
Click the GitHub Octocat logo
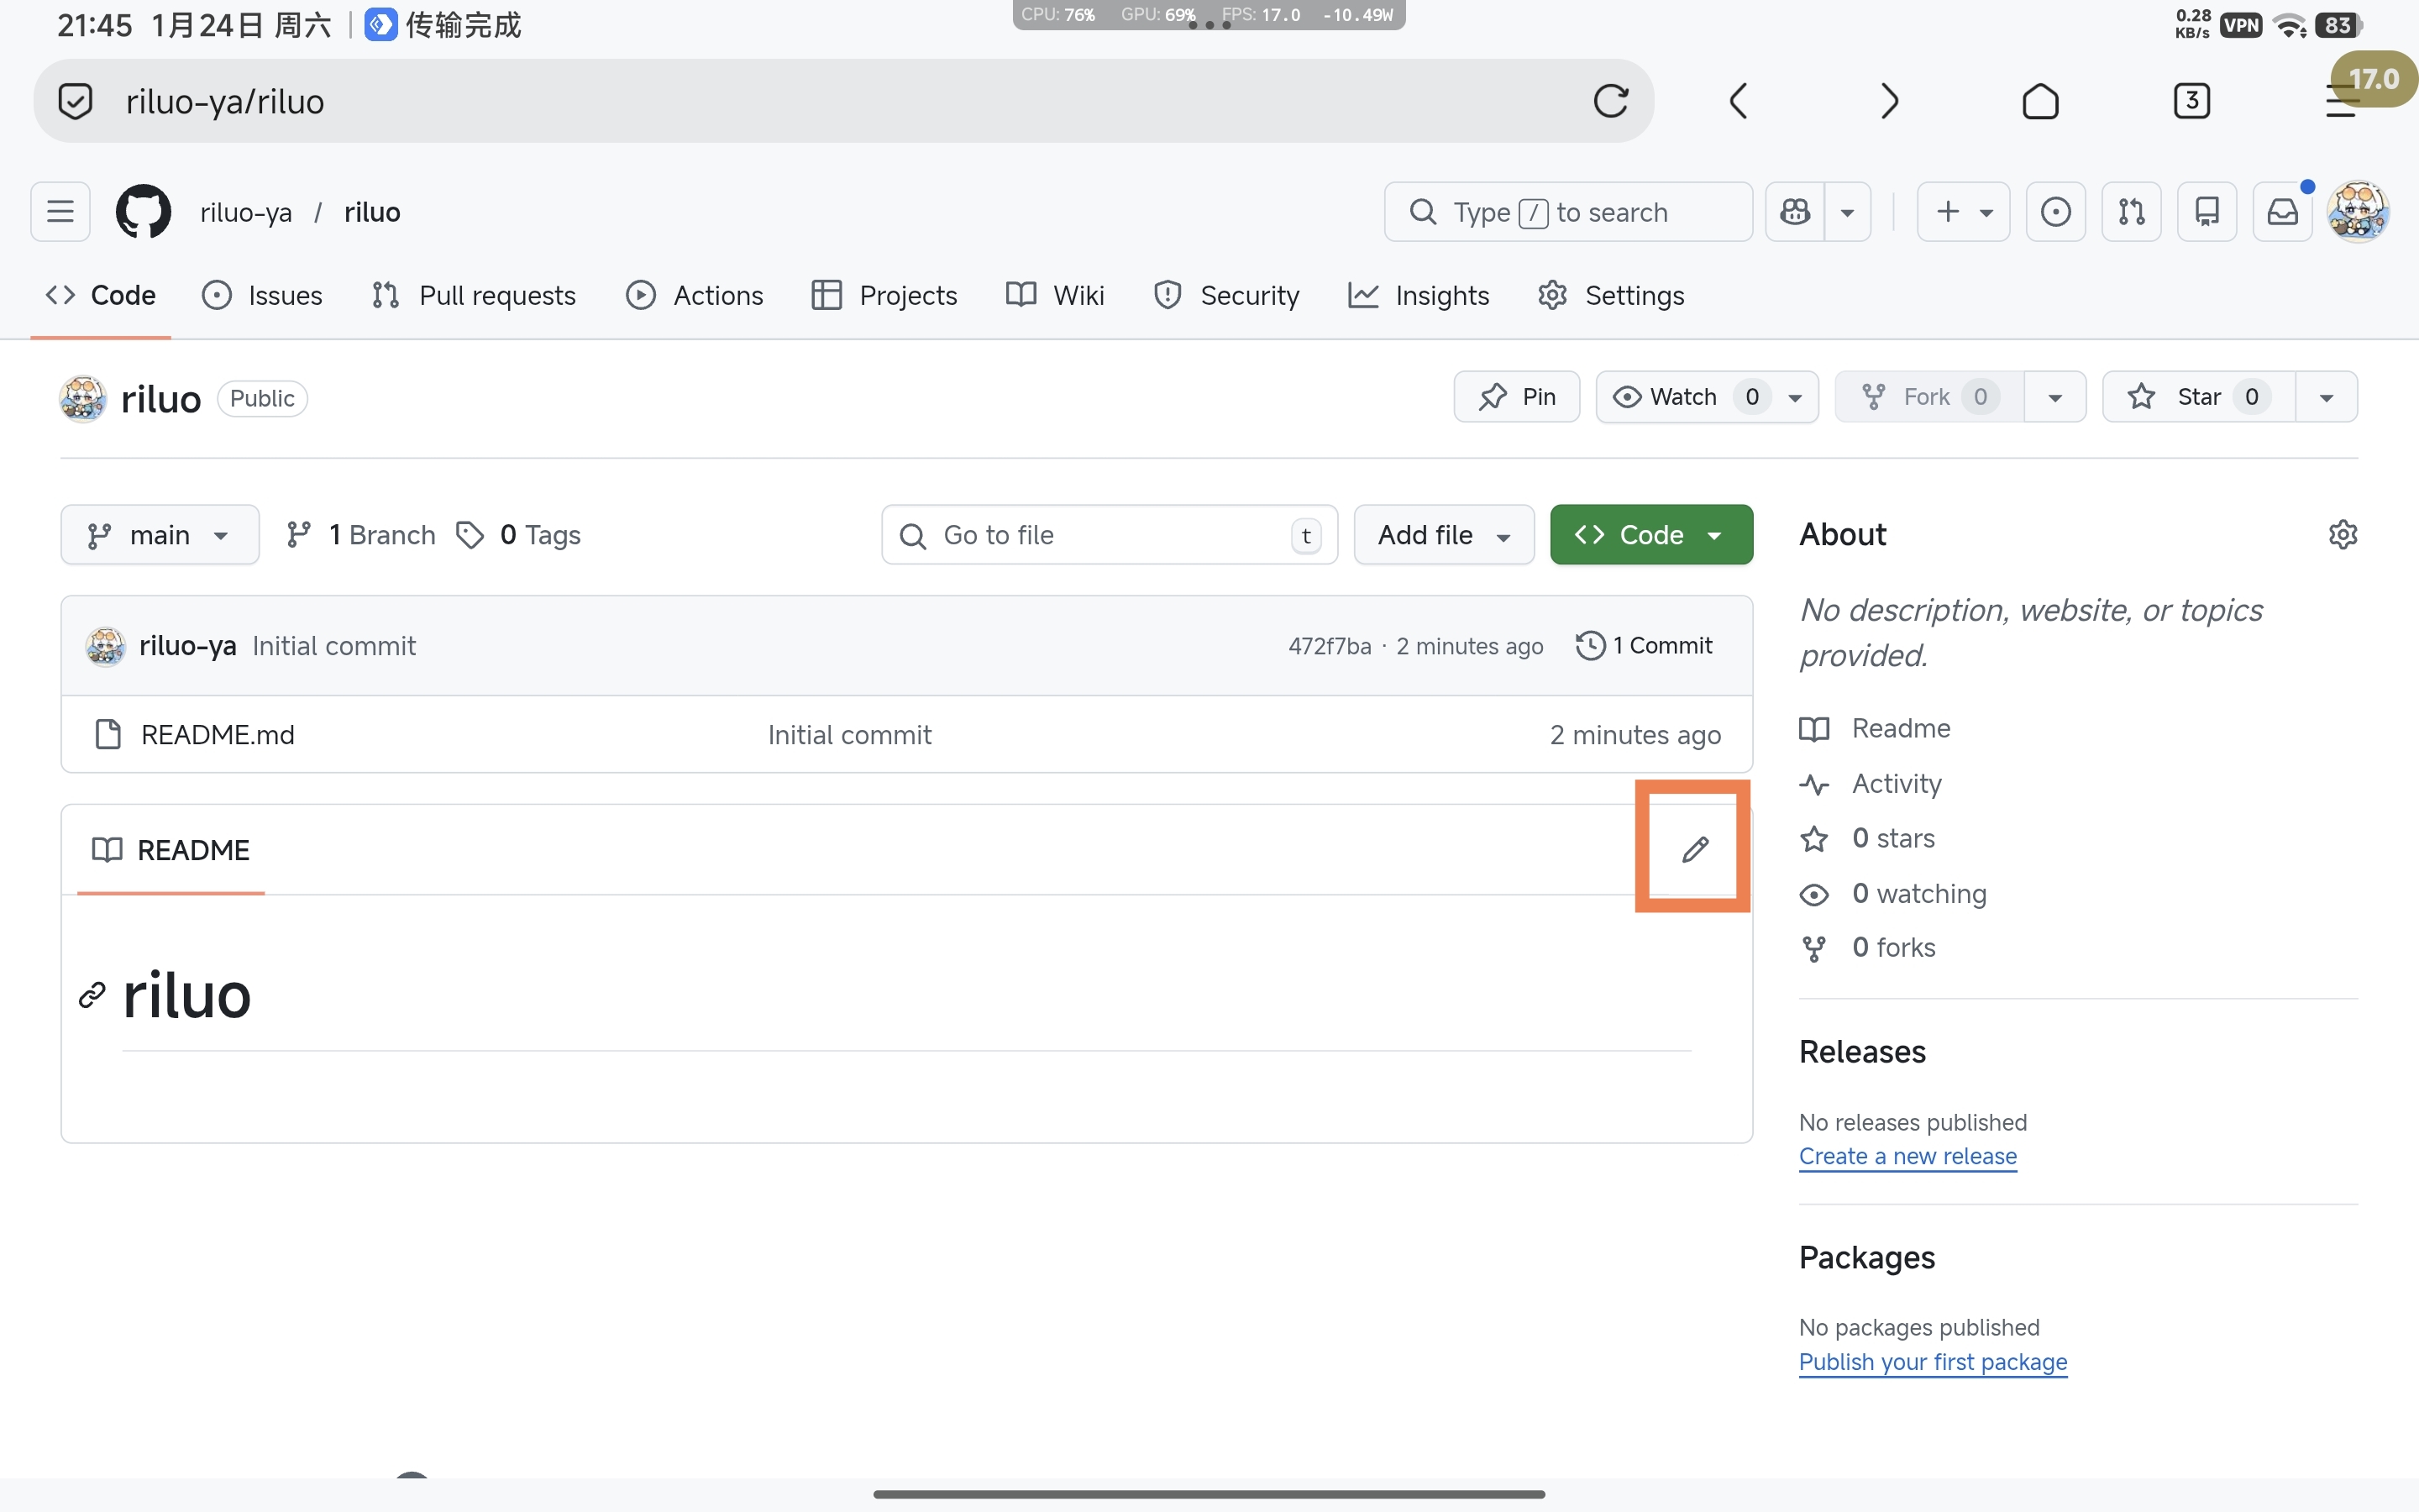click(x=143, y=212)
